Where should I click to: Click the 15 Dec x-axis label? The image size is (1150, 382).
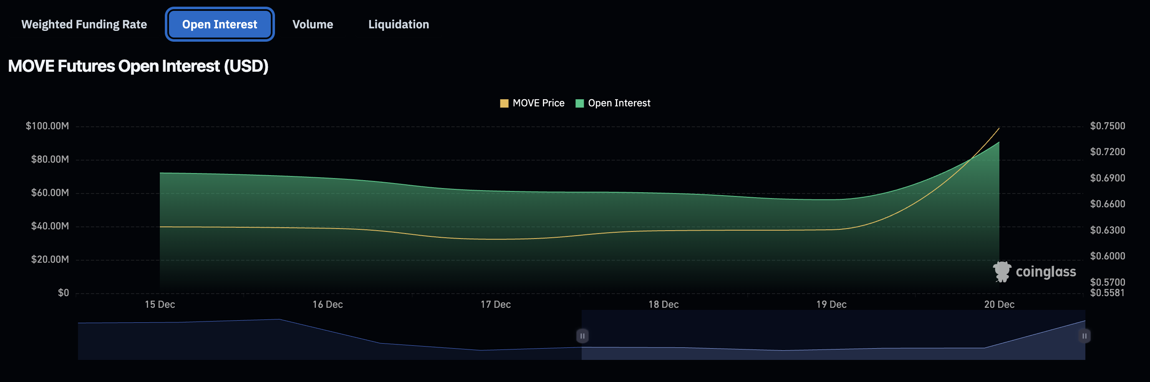point(160,304)
